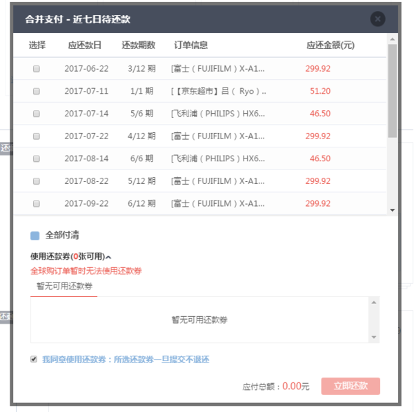Click the 选择 column header
Screen dimensions: 414x412
(x=37, y=45)
